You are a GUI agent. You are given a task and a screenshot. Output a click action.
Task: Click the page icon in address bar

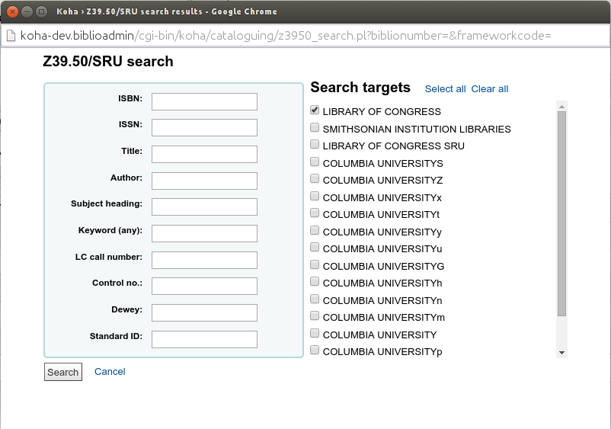[11, 36]
